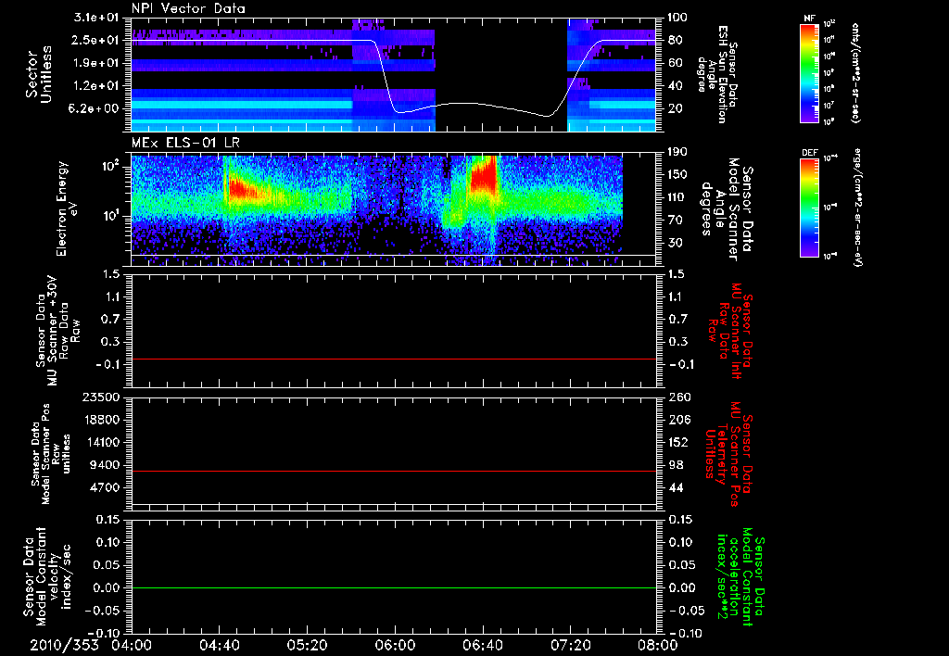This screenshot has height=656, width=949.
Task: Click the red electron burst near 04:40
Action: coord(241,187)
